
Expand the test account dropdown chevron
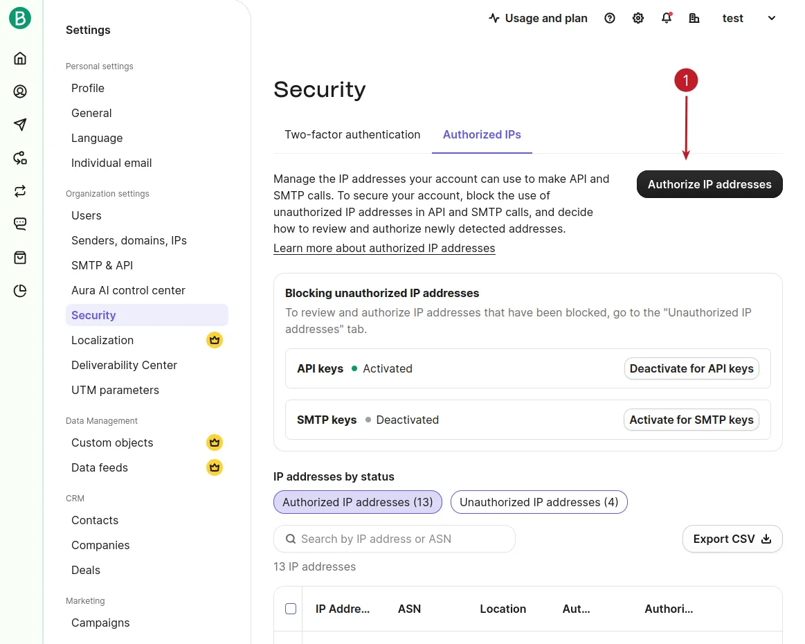[771, 18]
